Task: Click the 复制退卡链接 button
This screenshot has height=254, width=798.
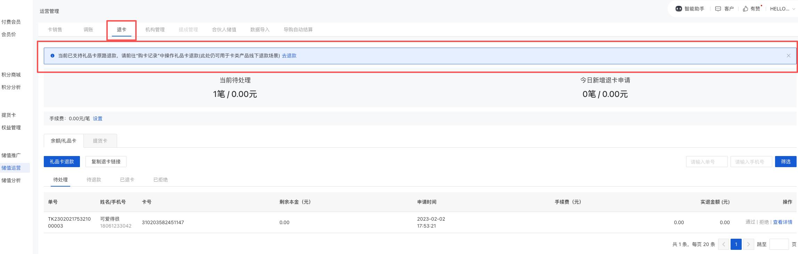Action: pyautogui.click(x=106, y=162)
